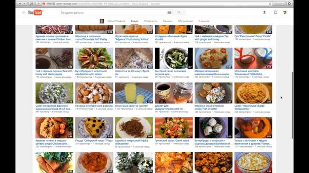Open 'Штрудель яблочный/Apple strudel' video link
Image resolution: width=309 pixels, height=173 pixels.
click(x=171, y=37)
